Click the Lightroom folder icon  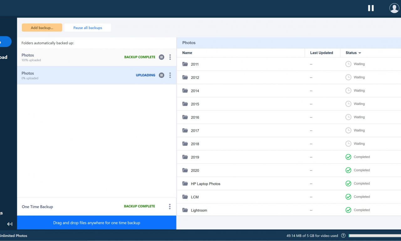(185, 210)
